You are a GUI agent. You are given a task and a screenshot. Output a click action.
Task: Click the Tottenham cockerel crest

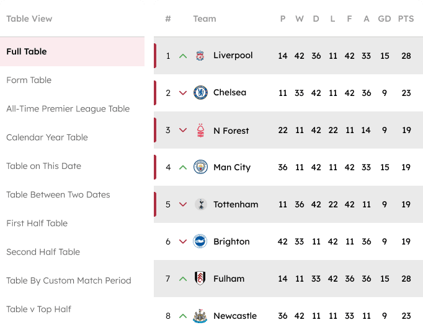click(201, 204)
